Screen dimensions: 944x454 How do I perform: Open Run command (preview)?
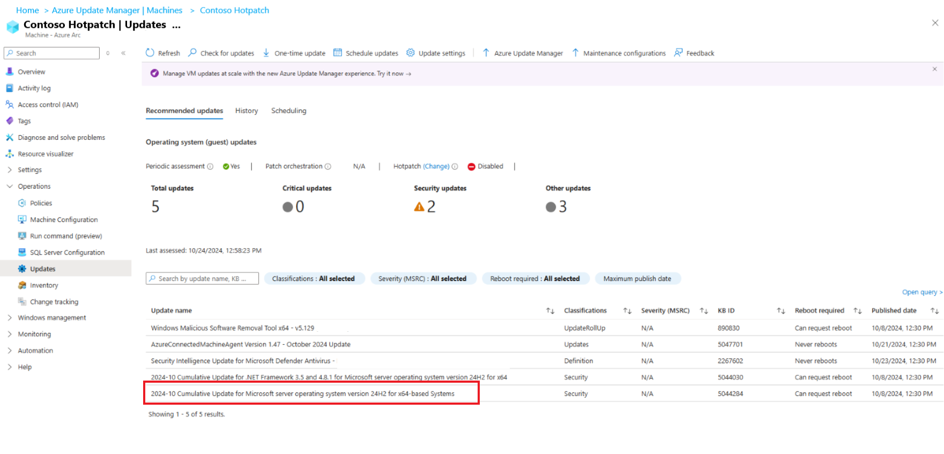[x=66, y=236]
